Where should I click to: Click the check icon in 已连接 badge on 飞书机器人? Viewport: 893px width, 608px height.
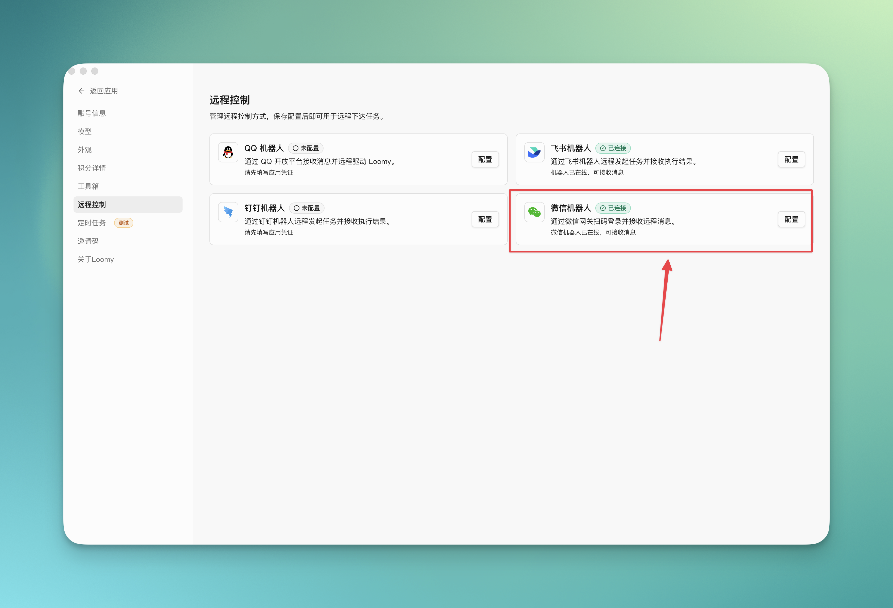tap(602, 148)
